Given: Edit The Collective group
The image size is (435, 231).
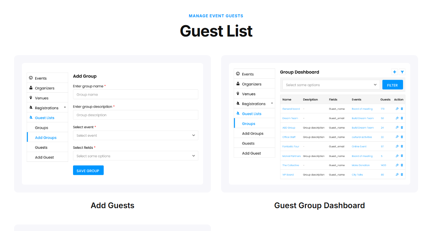Looking at the screenshot, I should [x=397, y=165].
